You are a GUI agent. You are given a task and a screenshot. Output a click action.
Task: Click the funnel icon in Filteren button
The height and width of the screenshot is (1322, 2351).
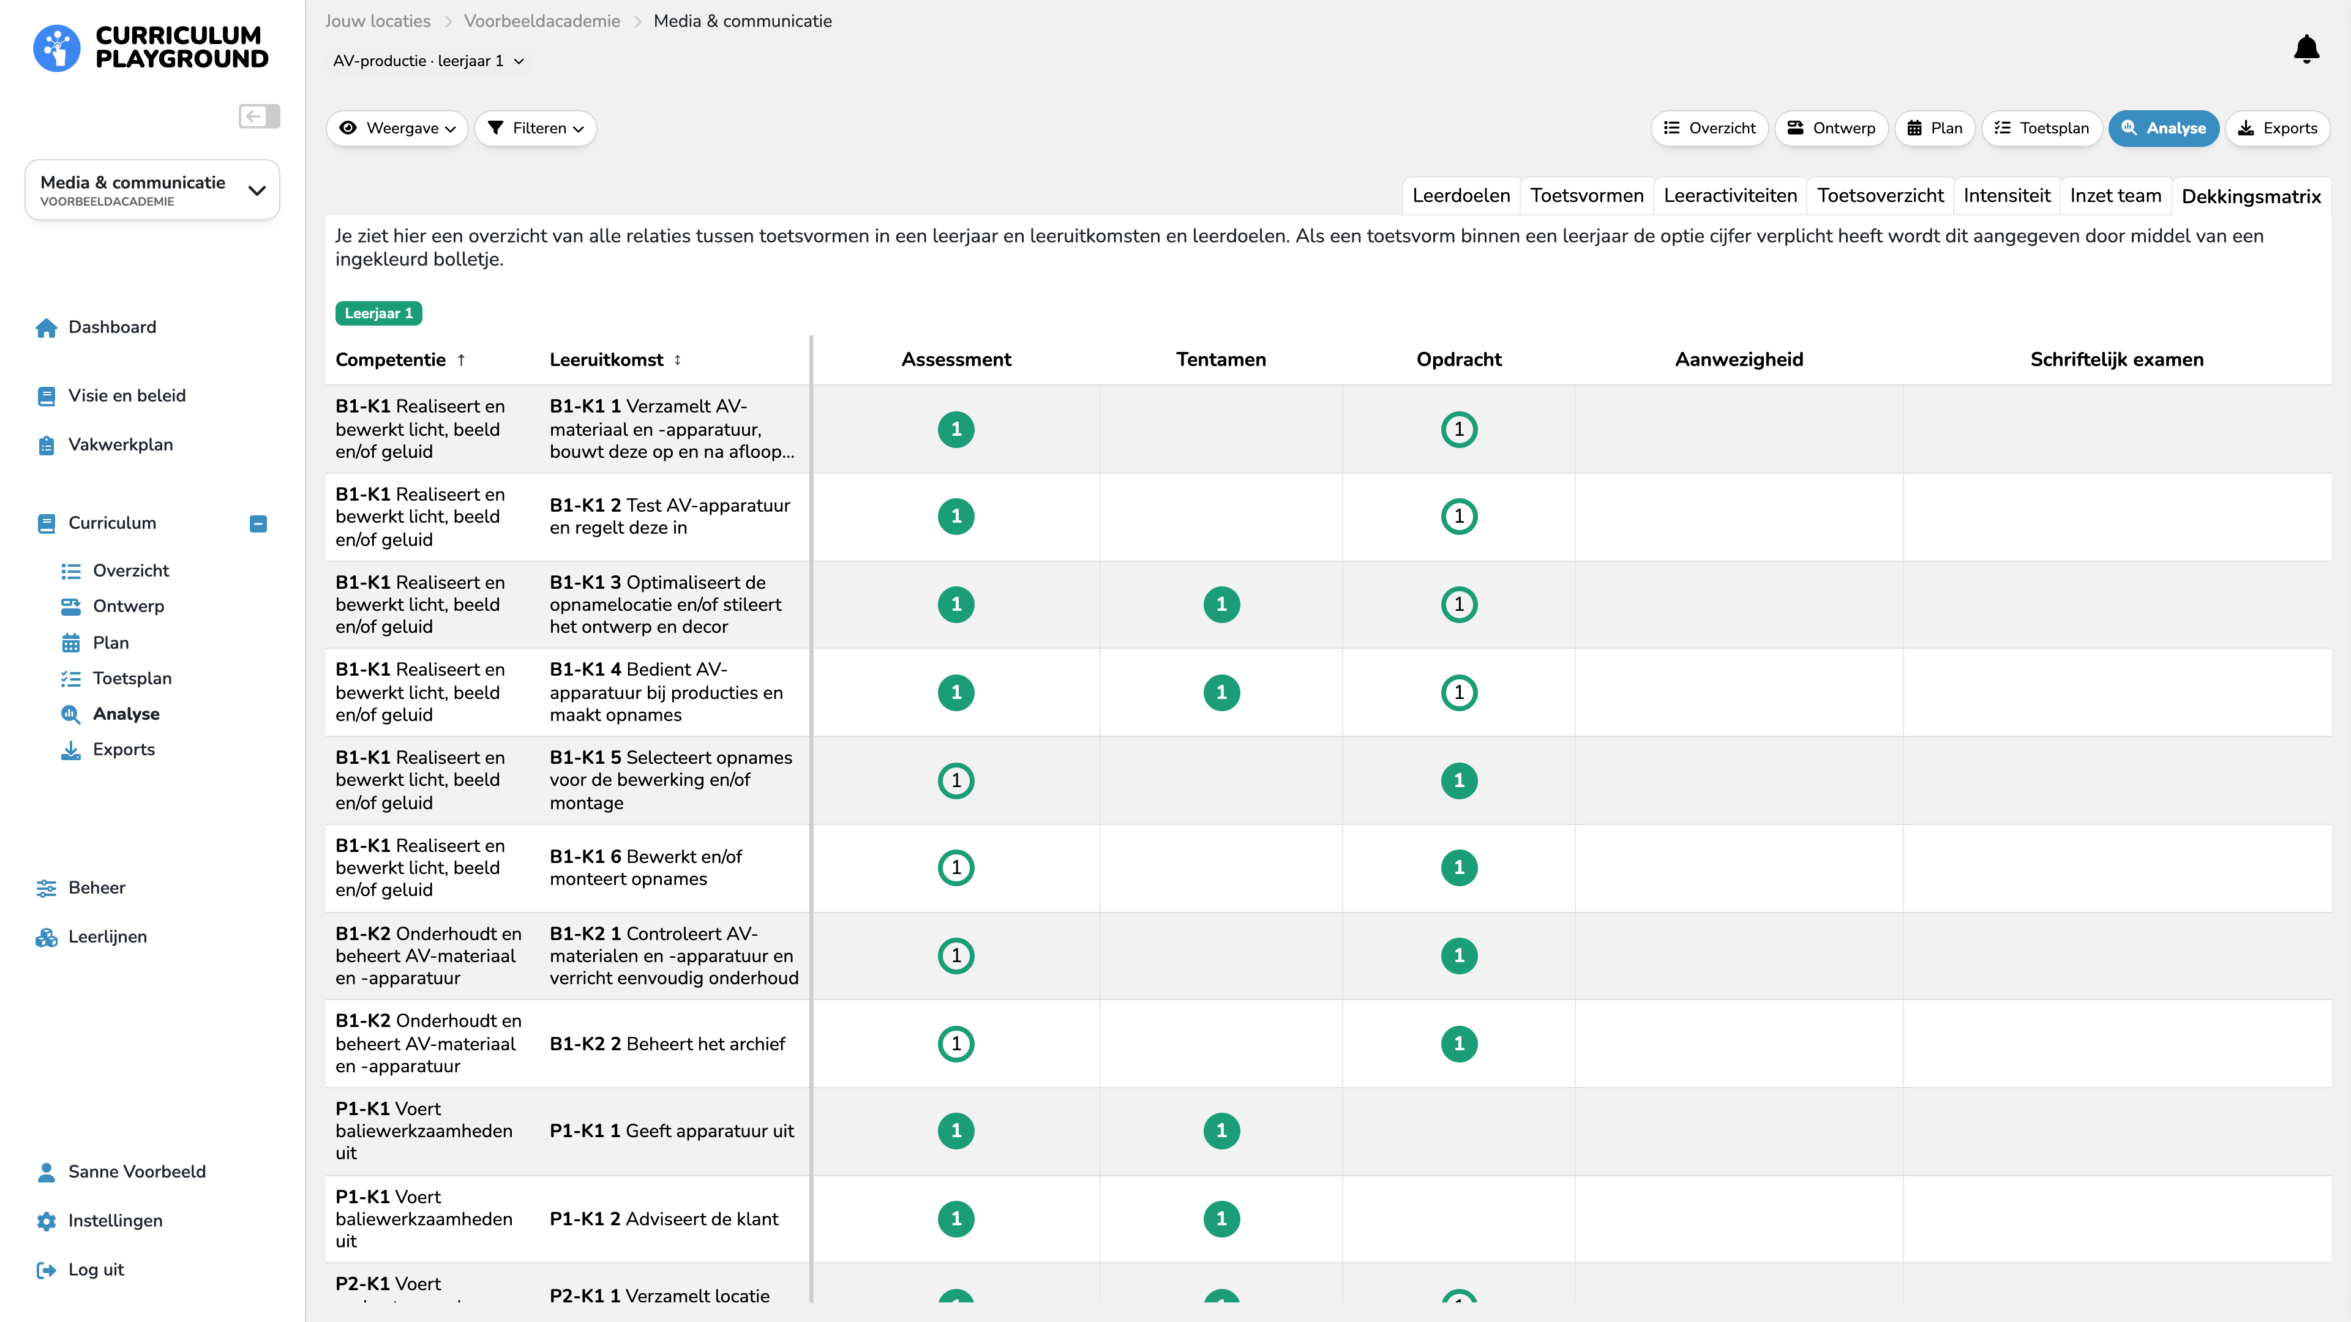pyautogui.click(x=495, y=128)
